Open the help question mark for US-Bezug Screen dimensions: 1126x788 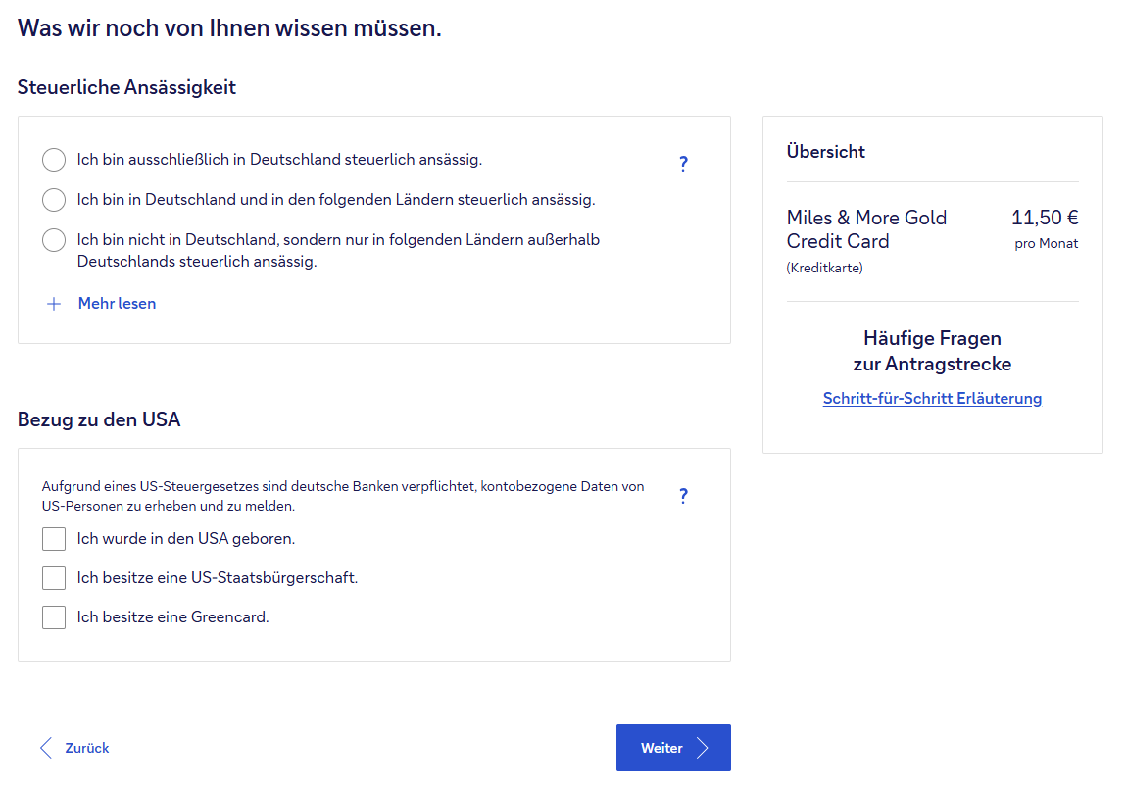click(x=683, y=496)
